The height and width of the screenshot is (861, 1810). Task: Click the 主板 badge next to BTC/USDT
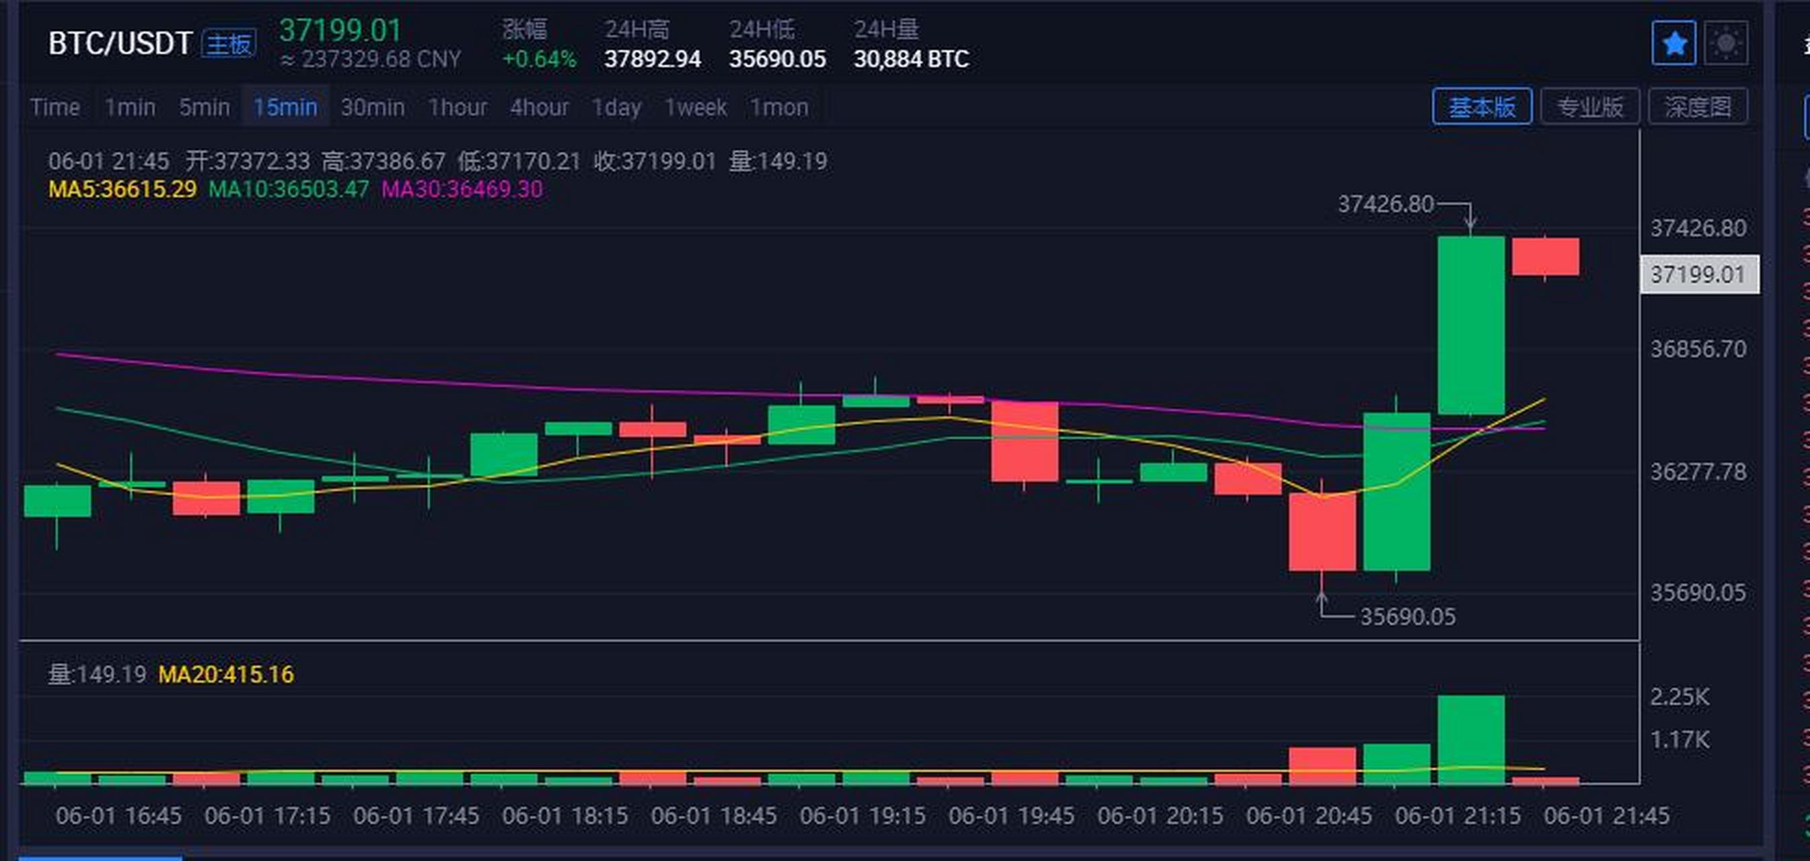tap(229, 44)
